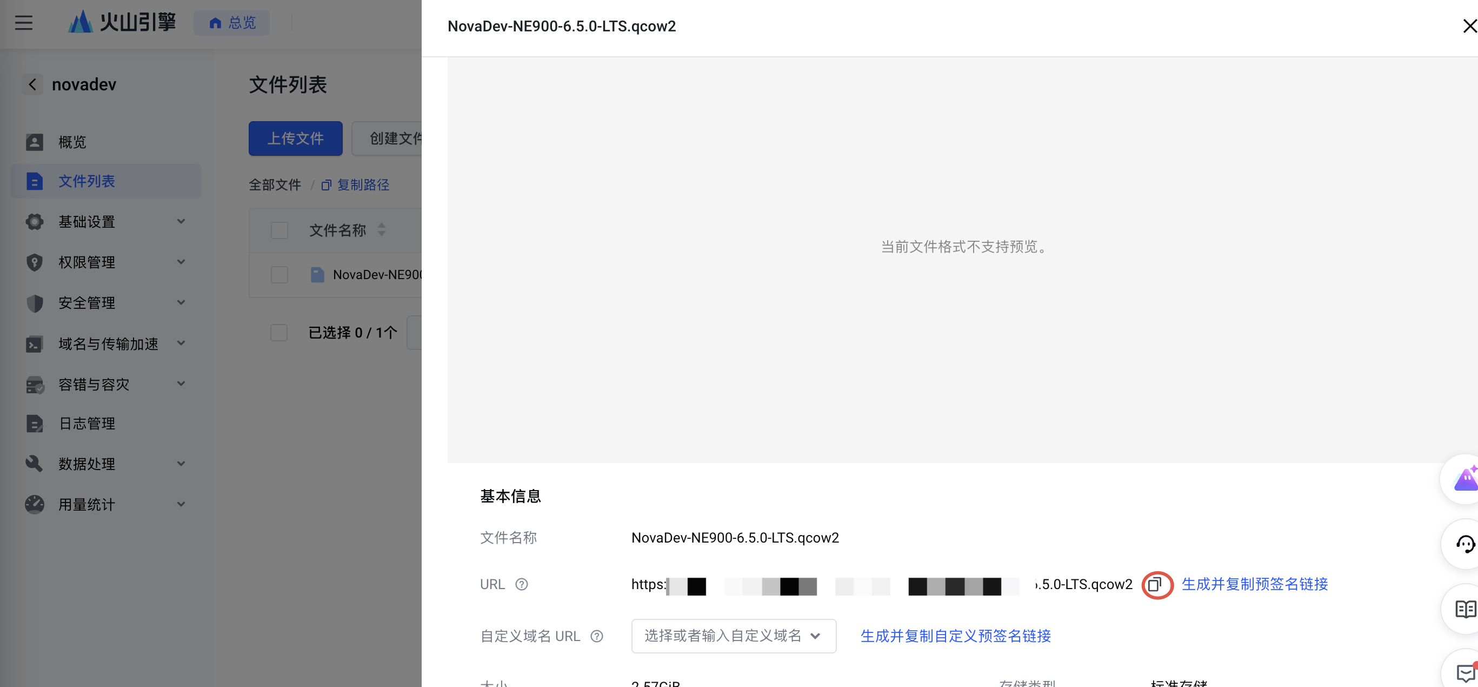Click the 域名与传输加速 terminal icon
The width and height of the screenshot is (1478, 687).
(35, 344)
